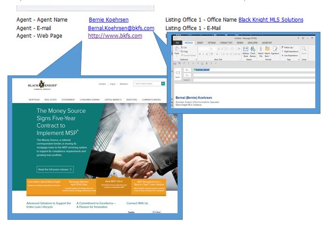Click the Search Black Knight input field

tap(148, 84)
